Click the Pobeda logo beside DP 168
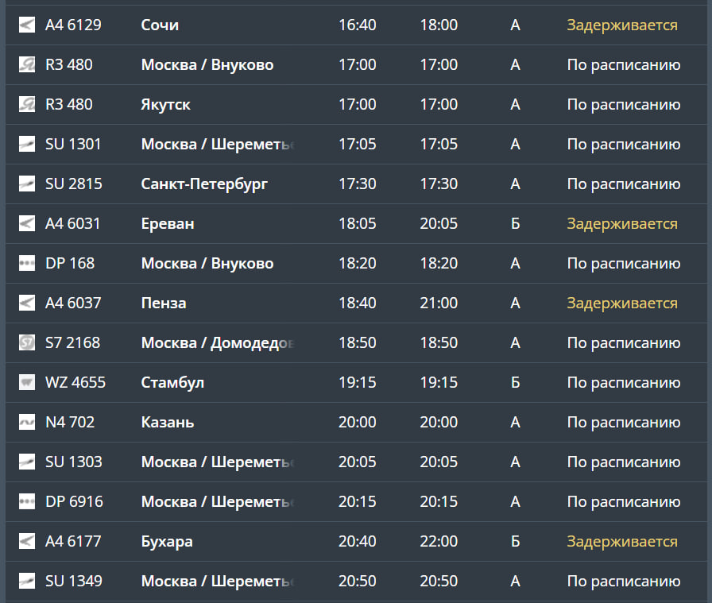 [27, 264]
